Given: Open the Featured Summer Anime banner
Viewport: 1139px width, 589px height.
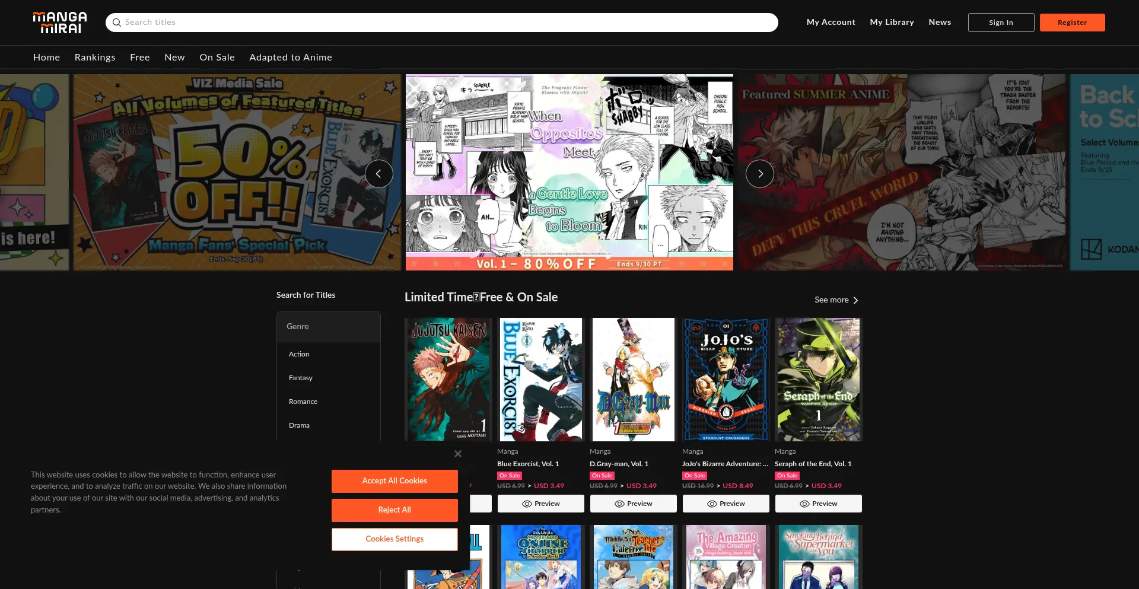Looking at the screenshot, I should (902, 172).
